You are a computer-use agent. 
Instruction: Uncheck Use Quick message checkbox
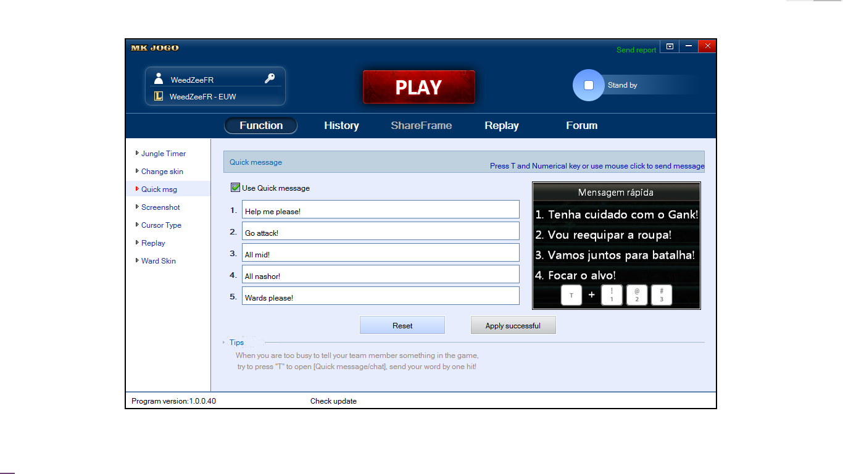point(235,188)
